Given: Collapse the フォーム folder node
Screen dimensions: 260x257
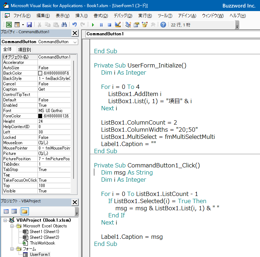Looking at the screenshot, I should pos(12,249).
